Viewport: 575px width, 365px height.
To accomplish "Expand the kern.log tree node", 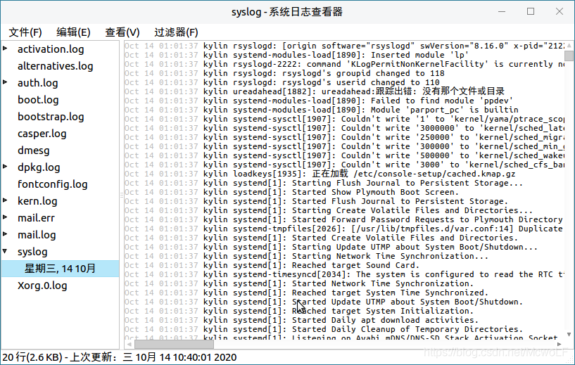I will [x=5, y=200].
